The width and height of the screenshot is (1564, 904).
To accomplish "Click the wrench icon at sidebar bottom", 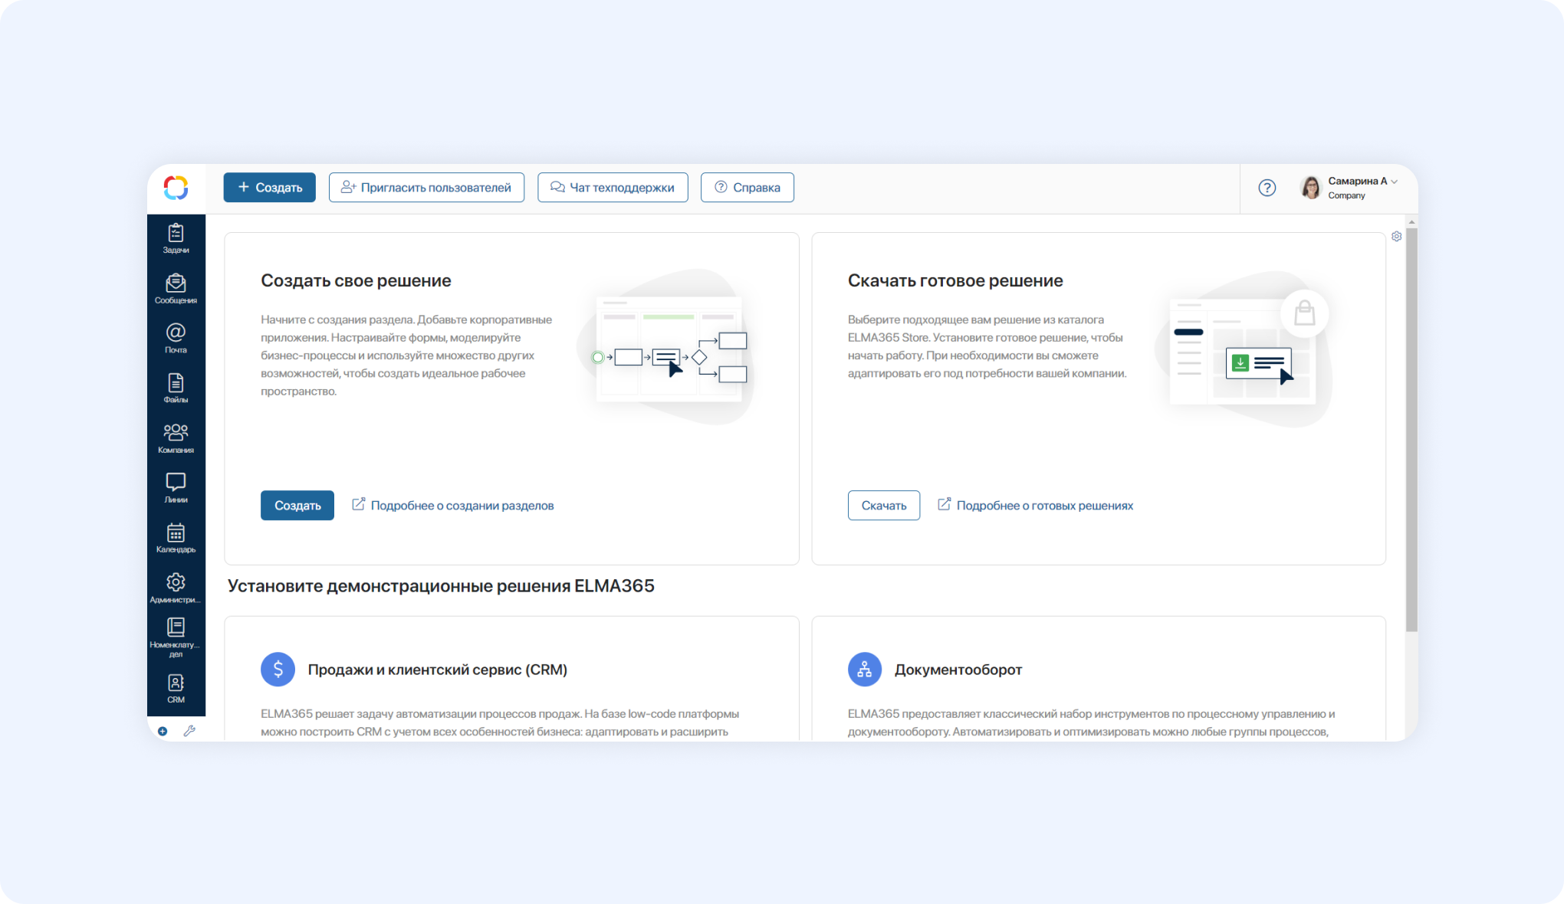I will tap(189, 731).
